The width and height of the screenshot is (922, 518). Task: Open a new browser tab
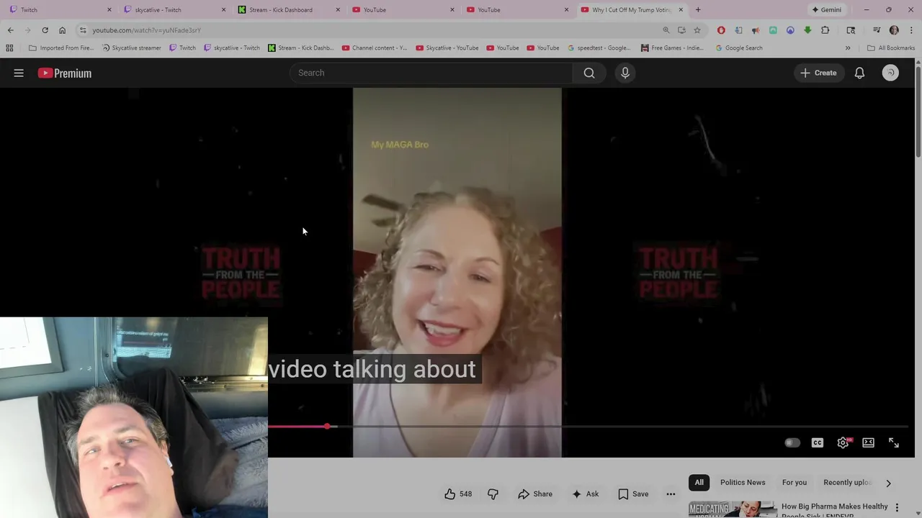click(698, 10)
